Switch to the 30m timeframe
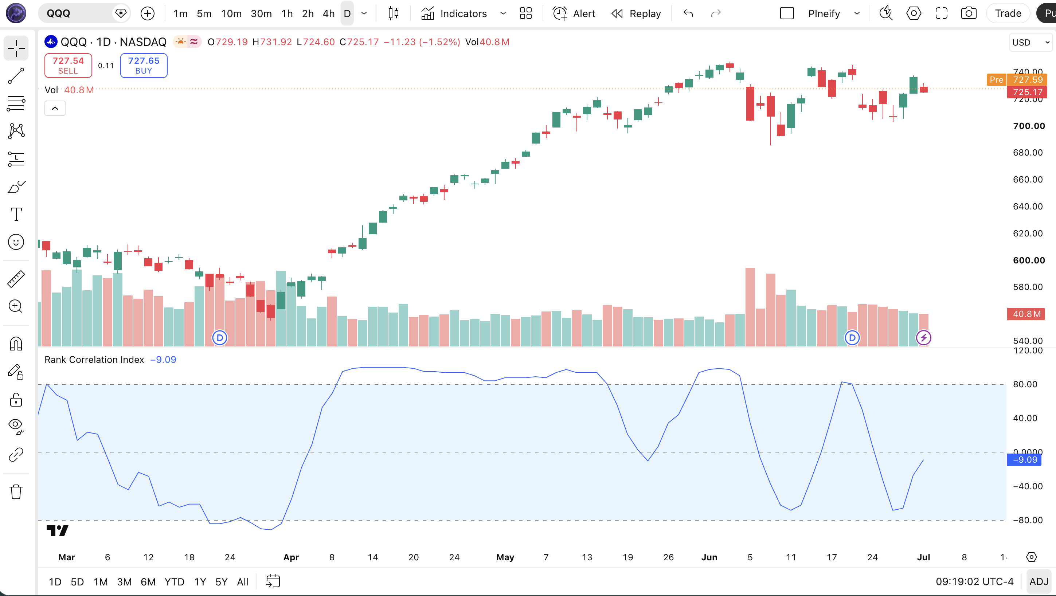Viewport: 1056px width, 596px height. point(261,13)
